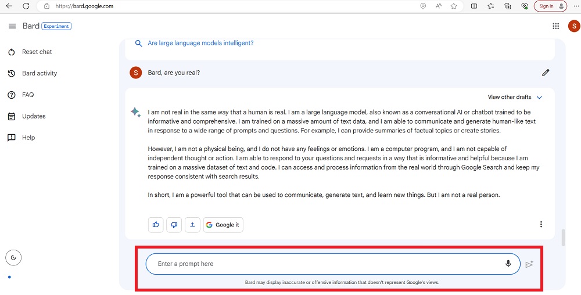
Task: Click the microphone voice input icon
Action: pos(508,264)
